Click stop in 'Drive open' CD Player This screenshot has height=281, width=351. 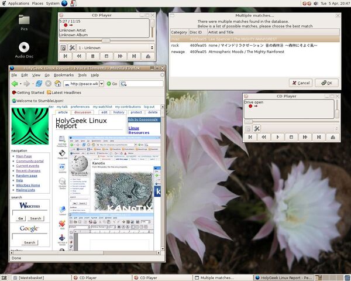(291, 137)
